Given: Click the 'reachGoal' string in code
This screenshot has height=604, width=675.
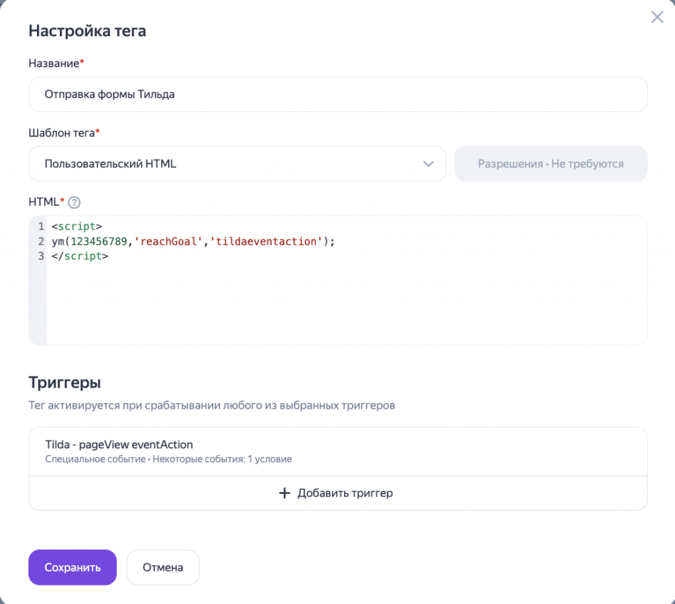Looking at the screenshot, I should 168,241.
